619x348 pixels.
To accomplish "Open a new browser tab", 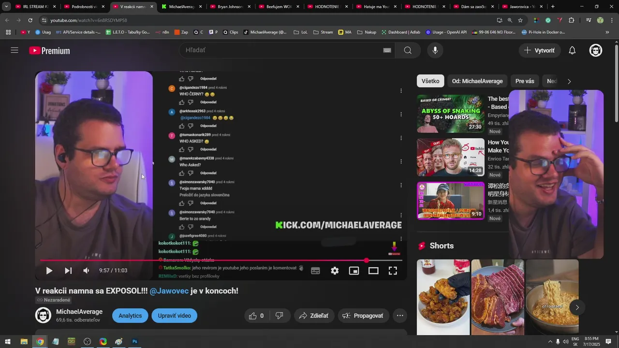I will (553, 7).
